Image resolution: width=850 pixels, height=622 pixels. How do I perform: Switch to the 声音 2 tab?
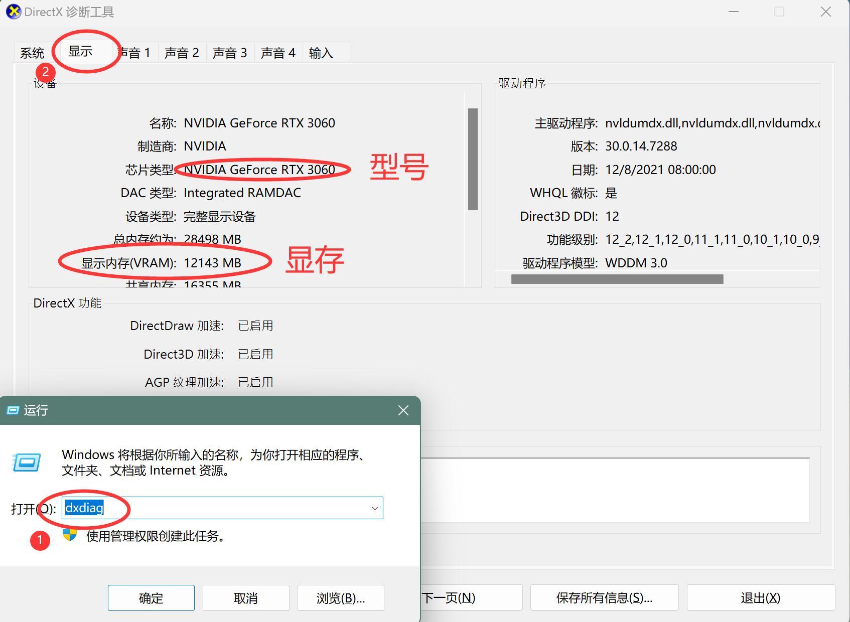point(182,53)
